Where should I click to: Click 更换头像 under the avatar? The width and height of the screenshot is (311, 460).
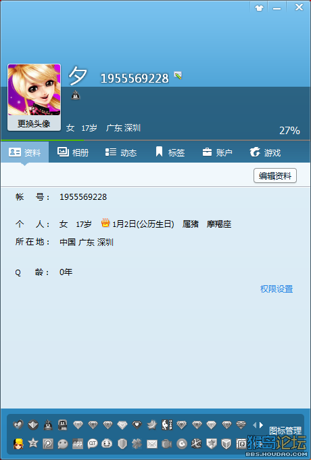click(x=34, y=123)
